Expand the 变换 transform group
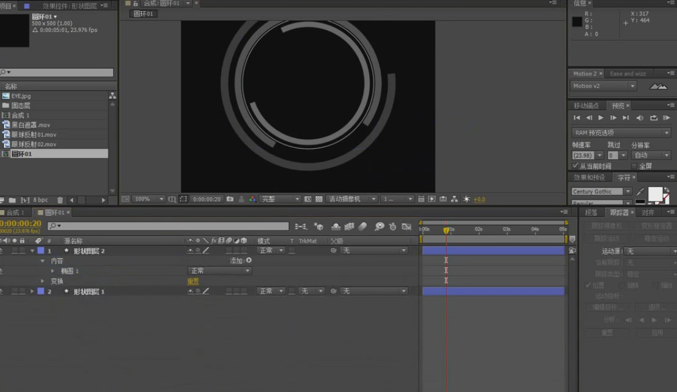Viewport: 677px width, 392px height. pos(42,281)
